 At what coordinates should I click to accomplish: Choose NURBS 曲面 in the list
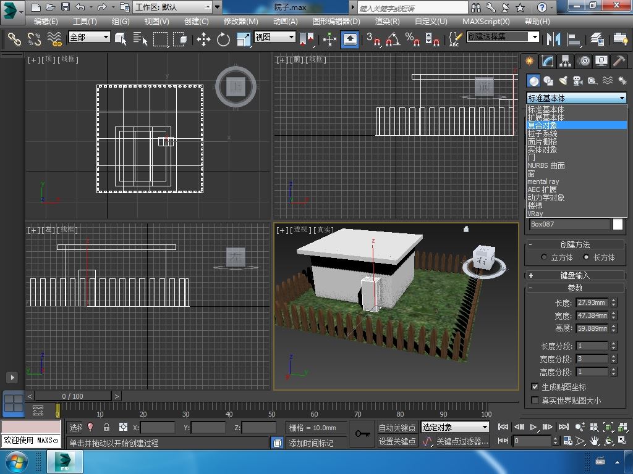(x=577, y=165)
